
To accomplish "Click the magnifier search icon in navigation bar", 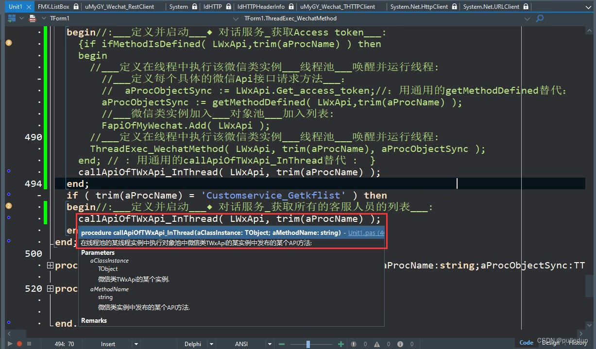I will click(540, 18).
